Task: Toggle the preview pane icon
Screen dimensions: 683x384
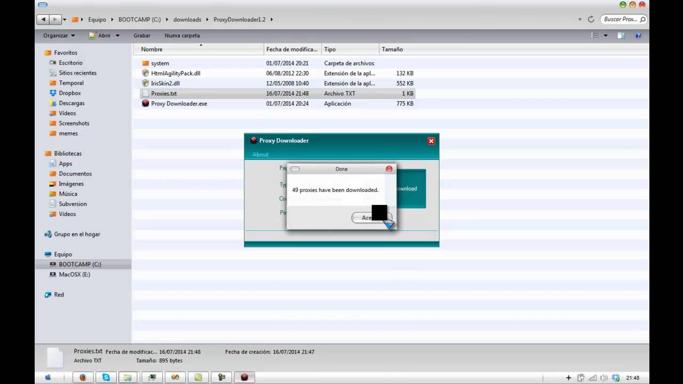Action: click(621, 36)
